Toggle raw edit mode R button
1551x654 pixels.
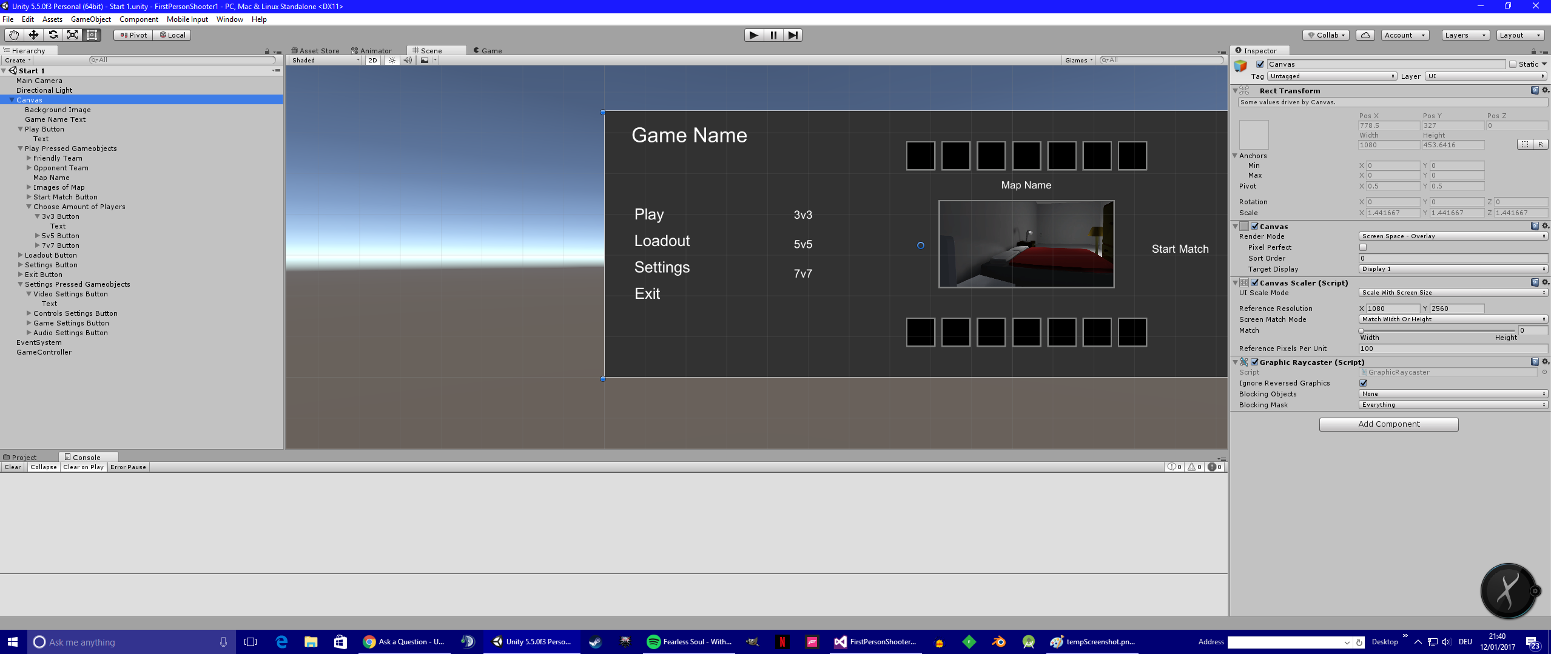1541,144
